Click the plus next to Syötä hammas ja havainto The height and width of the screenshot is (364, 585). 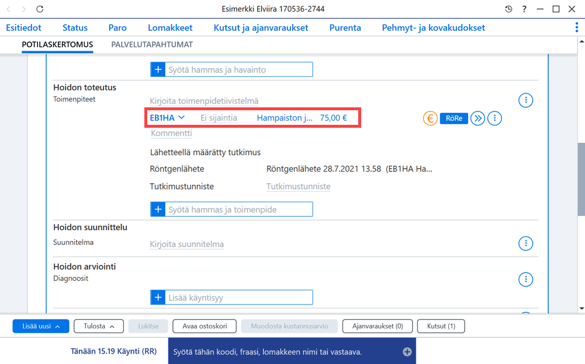[158, 69]
